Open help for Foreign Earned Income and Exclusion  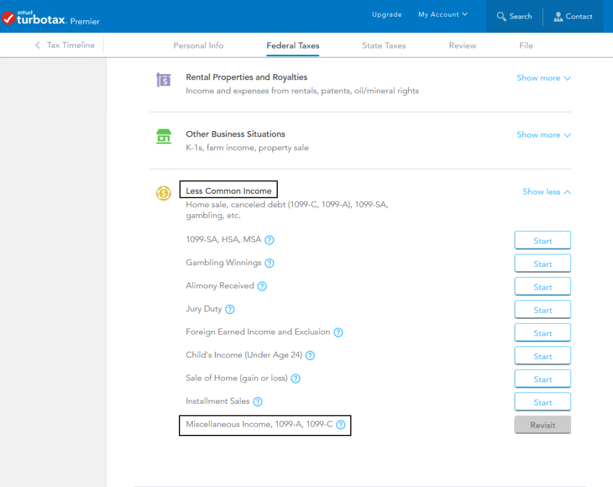[x=338, y=333]
